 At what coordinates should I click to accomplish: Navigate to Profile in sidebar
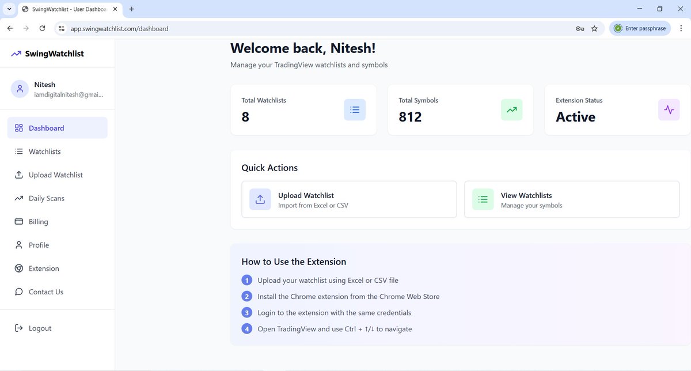(58, 245)
